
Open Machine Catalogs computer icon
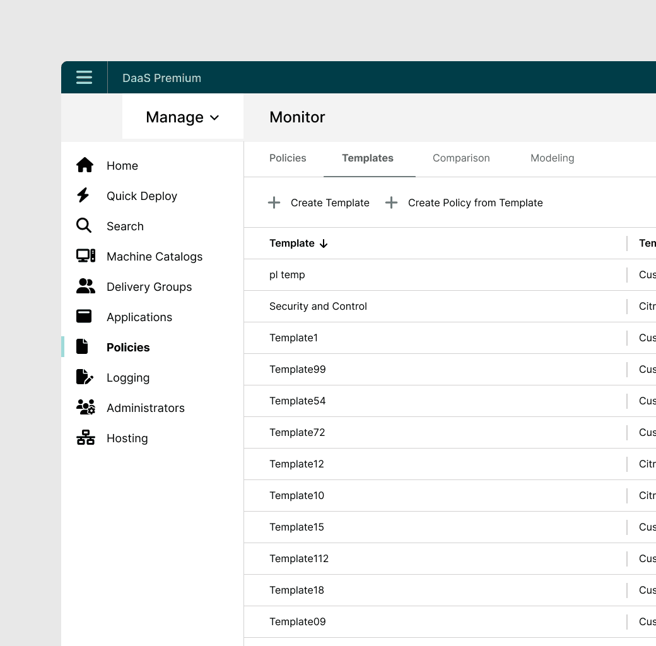coord(86,255)
